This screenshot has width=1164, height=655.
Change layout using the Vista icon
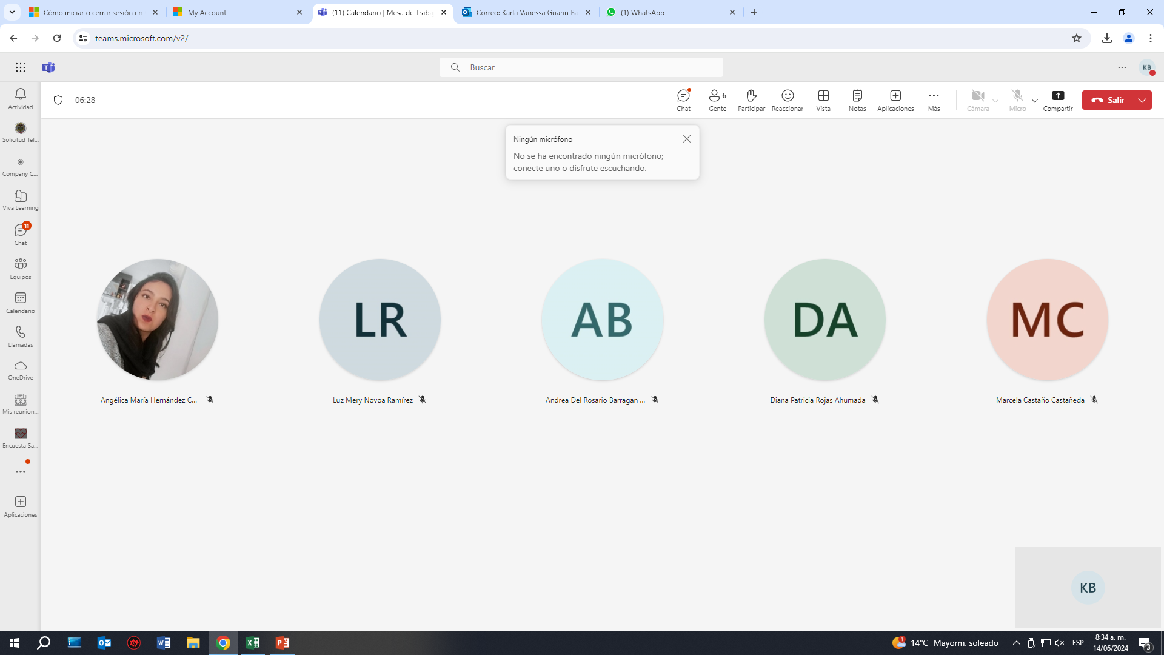(823, 100)
